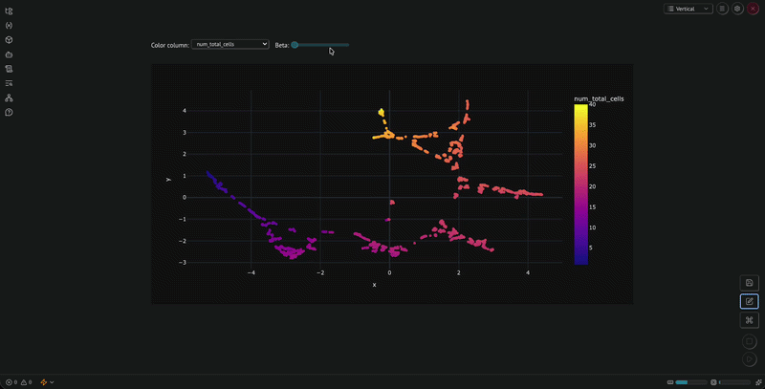Open the AI assistant robot panel
Screen dimensions: 765x389
[9, 54]
